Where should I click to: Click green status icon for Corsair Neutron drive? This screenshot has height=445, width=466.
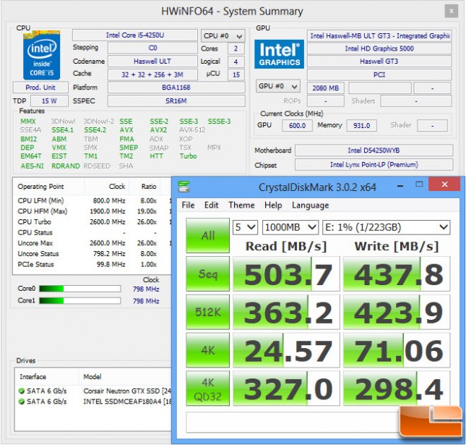pos(22,391)
